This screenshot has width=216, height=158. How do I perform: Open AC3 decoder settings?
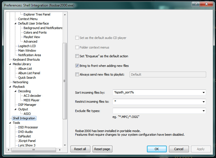click(32, 96)
